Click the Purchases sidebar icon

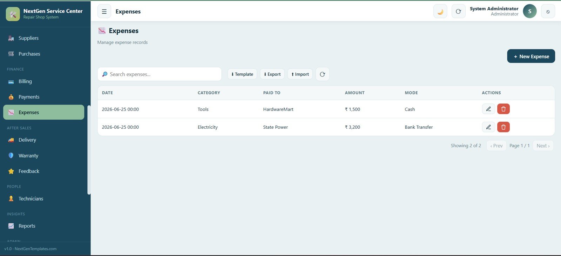pos(11,54)
